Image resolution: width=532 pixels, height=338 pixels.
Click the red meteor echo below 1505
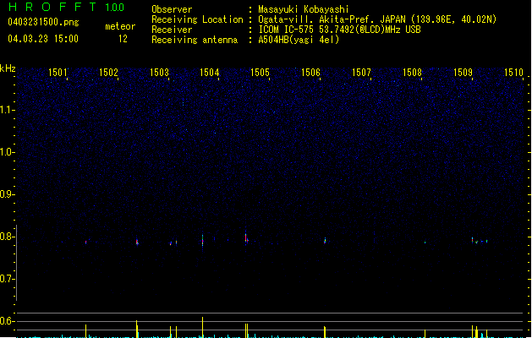[x=245, y=237]
